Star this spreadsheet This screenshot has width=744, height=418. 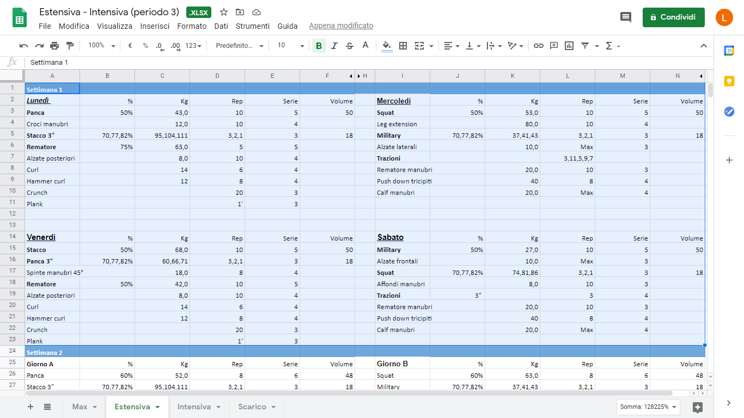[224, 13]
